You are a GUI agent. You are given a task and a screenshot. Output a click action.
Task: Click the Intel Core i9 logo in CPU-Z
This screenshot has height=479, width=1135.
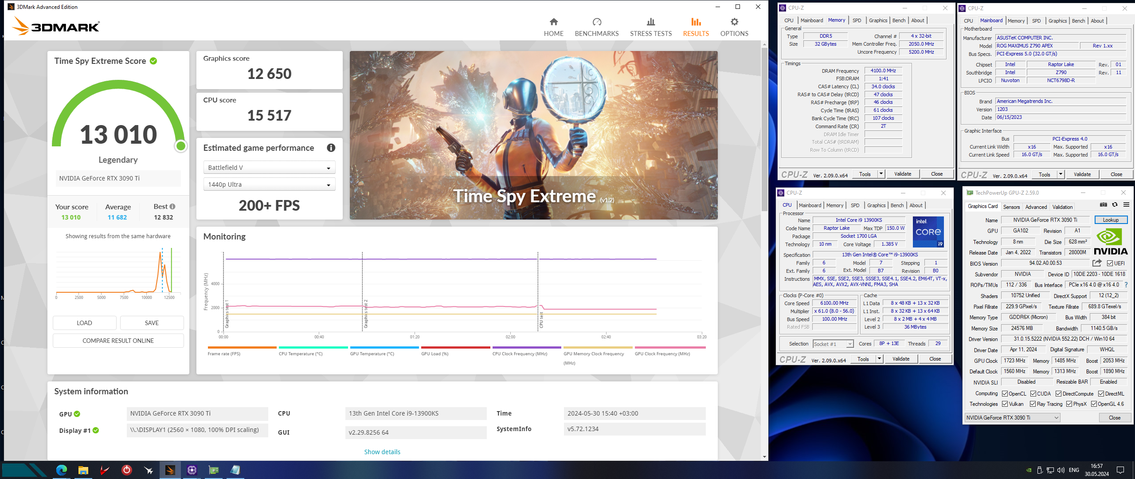click(x=928, y=232)
